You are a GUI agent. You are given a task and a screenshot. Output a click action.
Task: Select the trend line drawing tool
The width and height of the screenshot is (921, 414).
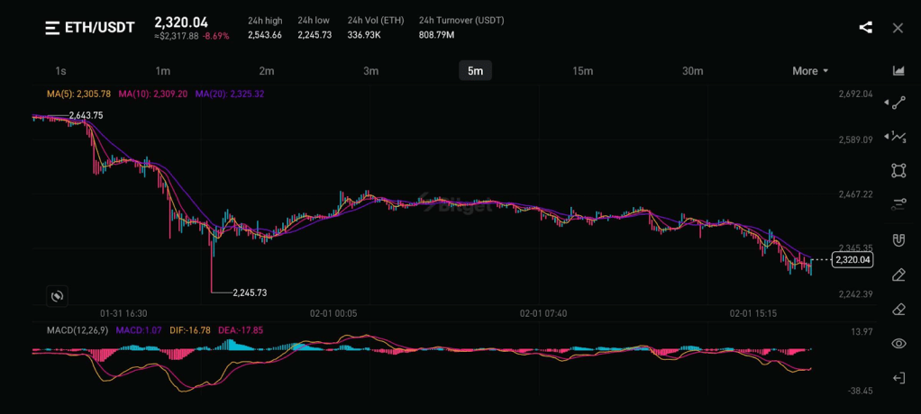[x=898, y=103]
